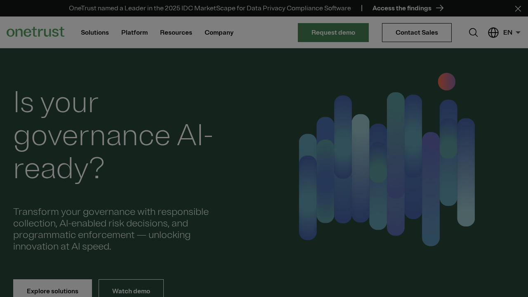Open the Access the findings link
The height and width of the screenshot is (297, 528).
click(x=402, y=8)
